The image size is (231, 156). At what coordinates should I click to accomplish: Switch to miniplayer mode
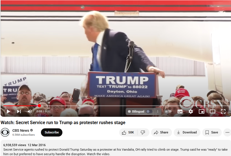[x=202, y=111]
